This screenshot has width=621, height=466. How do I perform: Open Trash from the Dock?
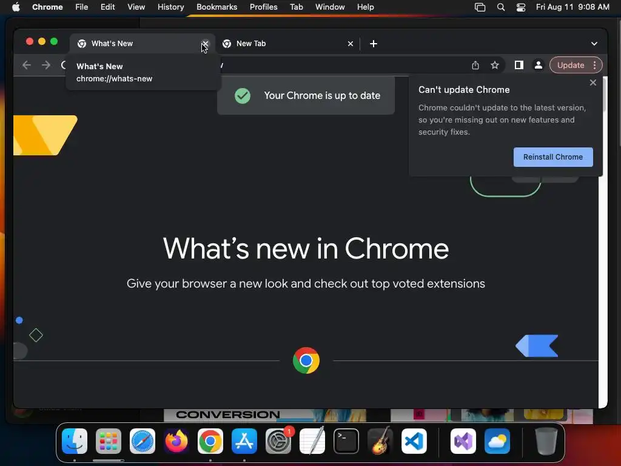pyautogui.click(x=546, y=441)
